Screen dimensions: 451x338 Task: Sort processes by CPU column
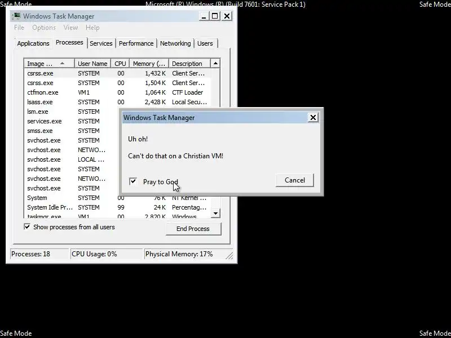120,64
